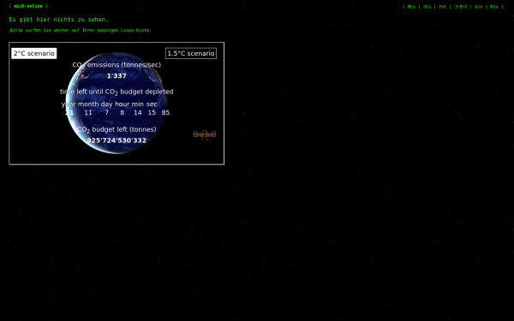Open the Kte link in top navigation
Screen dimensions: 514x321
pyautogui.click(x=494, y=7)
